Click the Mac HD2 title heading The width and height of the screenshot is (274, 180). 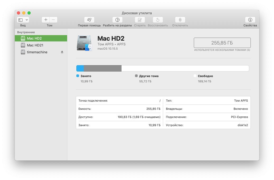pyautogui.click(x=111, y=38)
